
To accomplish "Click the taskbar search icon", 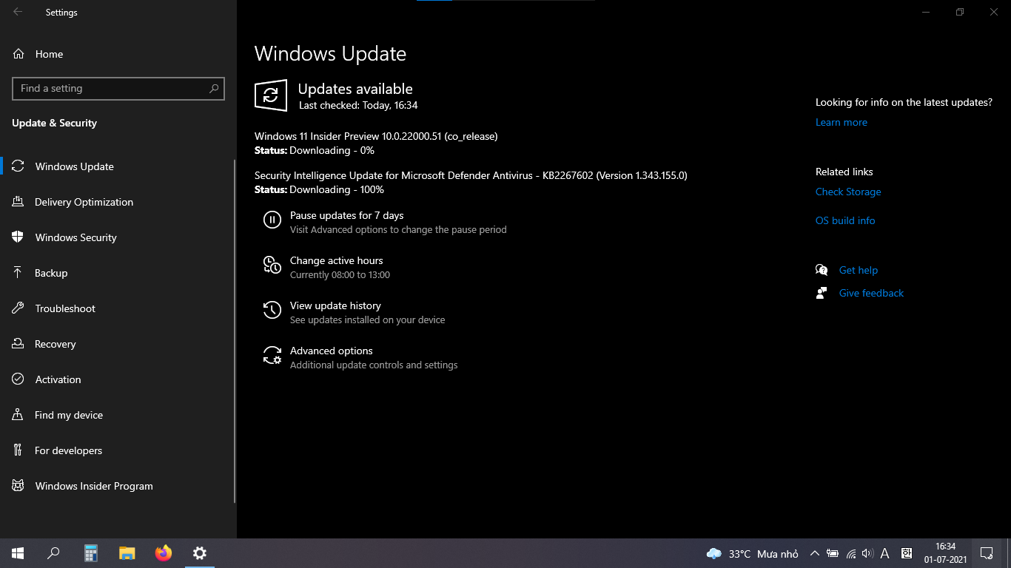I will (x=53, y=553).
